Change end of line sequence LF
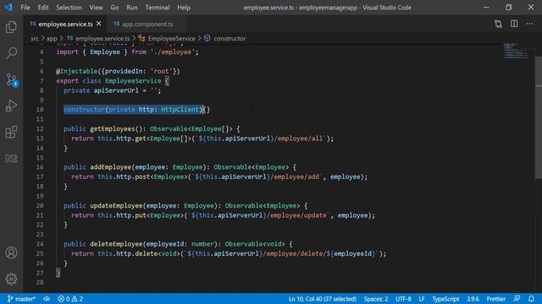542x304 pixels. pyautogui.click(x=422, y=299)
